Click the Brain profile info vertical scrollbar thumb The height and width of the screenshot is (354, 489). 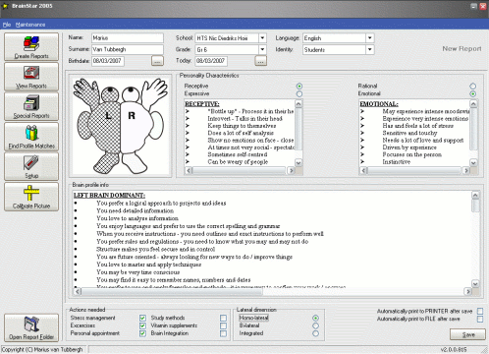tap(475, 206)
